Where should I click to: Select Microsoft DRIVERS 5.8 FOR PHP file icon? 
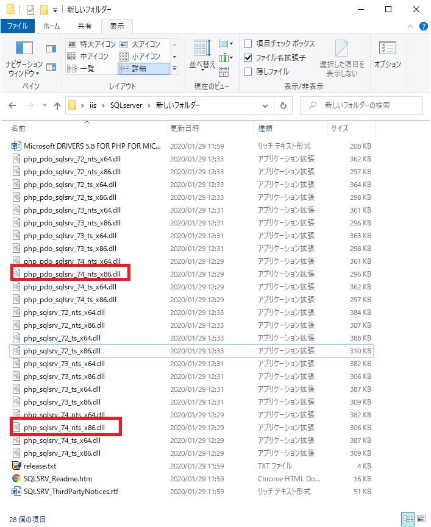(x=16, y=146)
